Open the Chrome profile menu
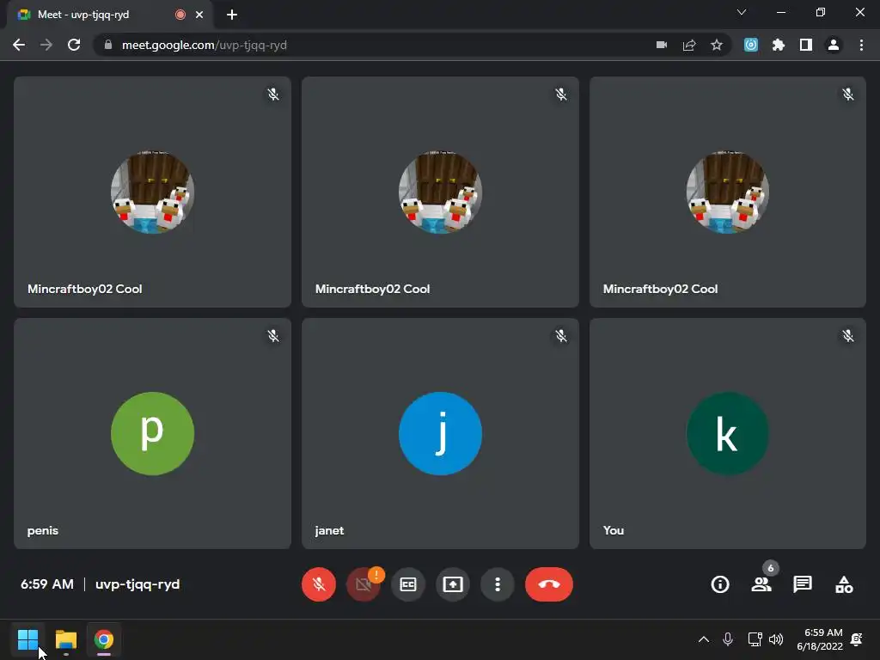880x660 pixels. tap(834, 45)
